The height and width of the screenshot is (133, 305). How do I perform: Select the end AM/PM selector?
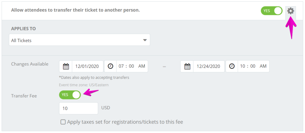point(263,66)
